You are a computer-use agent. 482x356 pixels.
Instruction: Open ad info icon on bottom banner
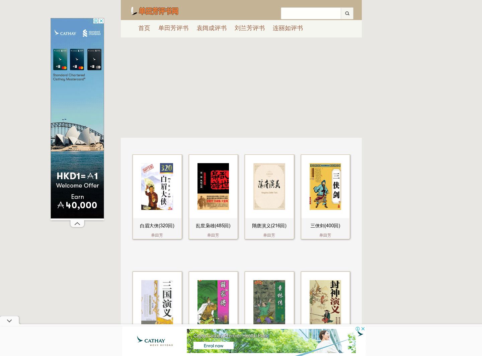point(357,329)
